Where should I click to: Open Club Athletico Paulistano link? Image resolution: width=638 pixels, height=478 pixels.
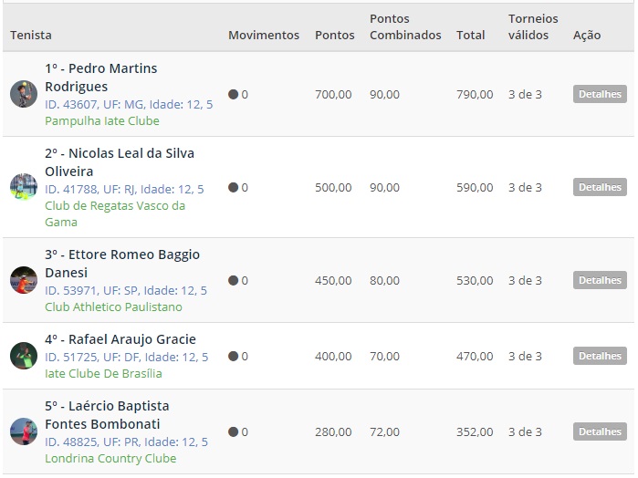click(x=114, y=307)
